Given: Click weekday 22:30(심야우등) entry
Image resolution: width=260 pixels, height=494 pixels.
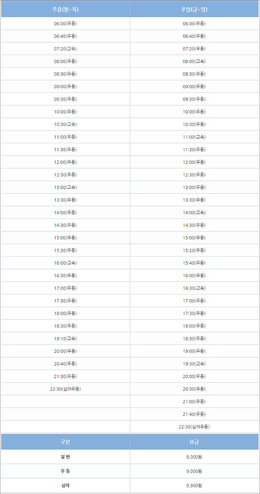Looking at the screenshot, I should [x=65, y=389].
